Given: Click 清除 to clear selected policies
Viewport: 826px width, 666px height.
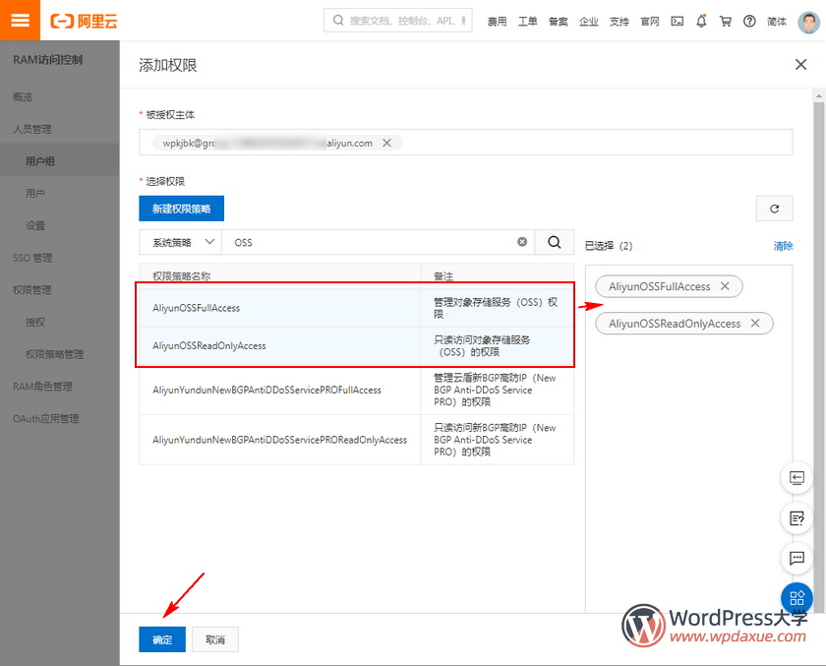Looking at the screenshot, I should click(783, 246).
